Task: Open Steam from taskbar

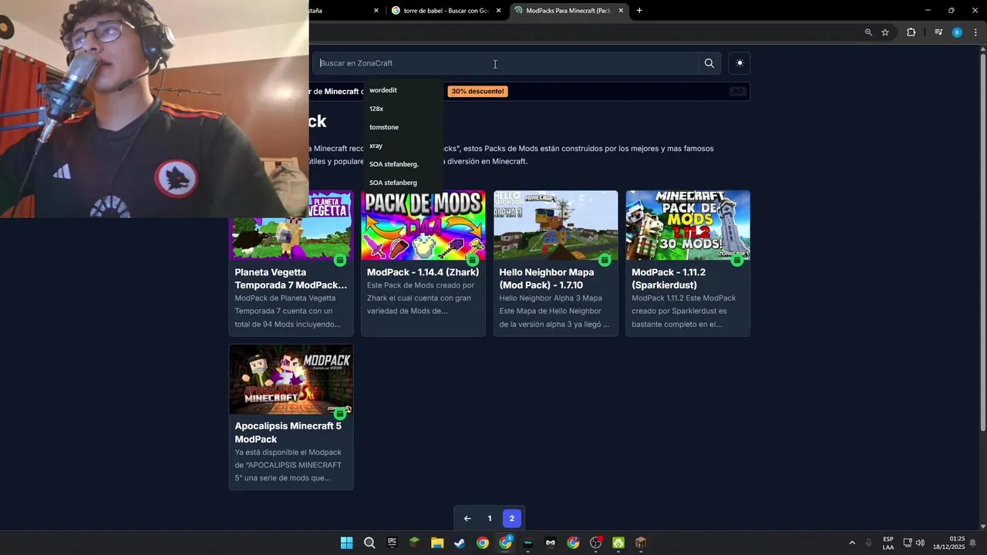Action: point(460,543)
